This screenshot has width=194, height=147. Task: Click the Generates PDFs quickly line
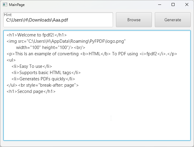[x=43, y=79]
